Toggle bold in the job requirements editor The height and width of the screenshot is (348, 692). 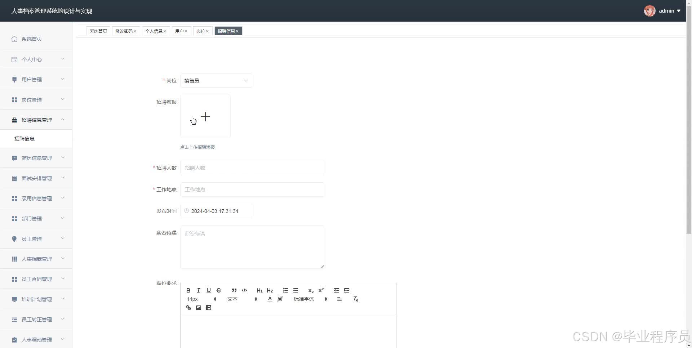[188, 290]
